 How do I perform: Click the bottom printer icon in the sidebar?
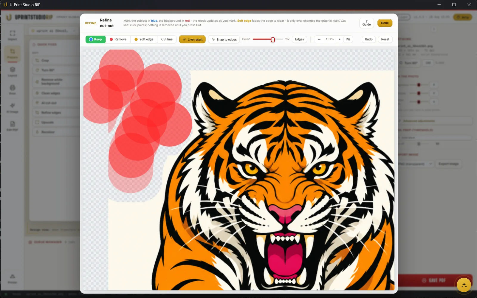12,279
